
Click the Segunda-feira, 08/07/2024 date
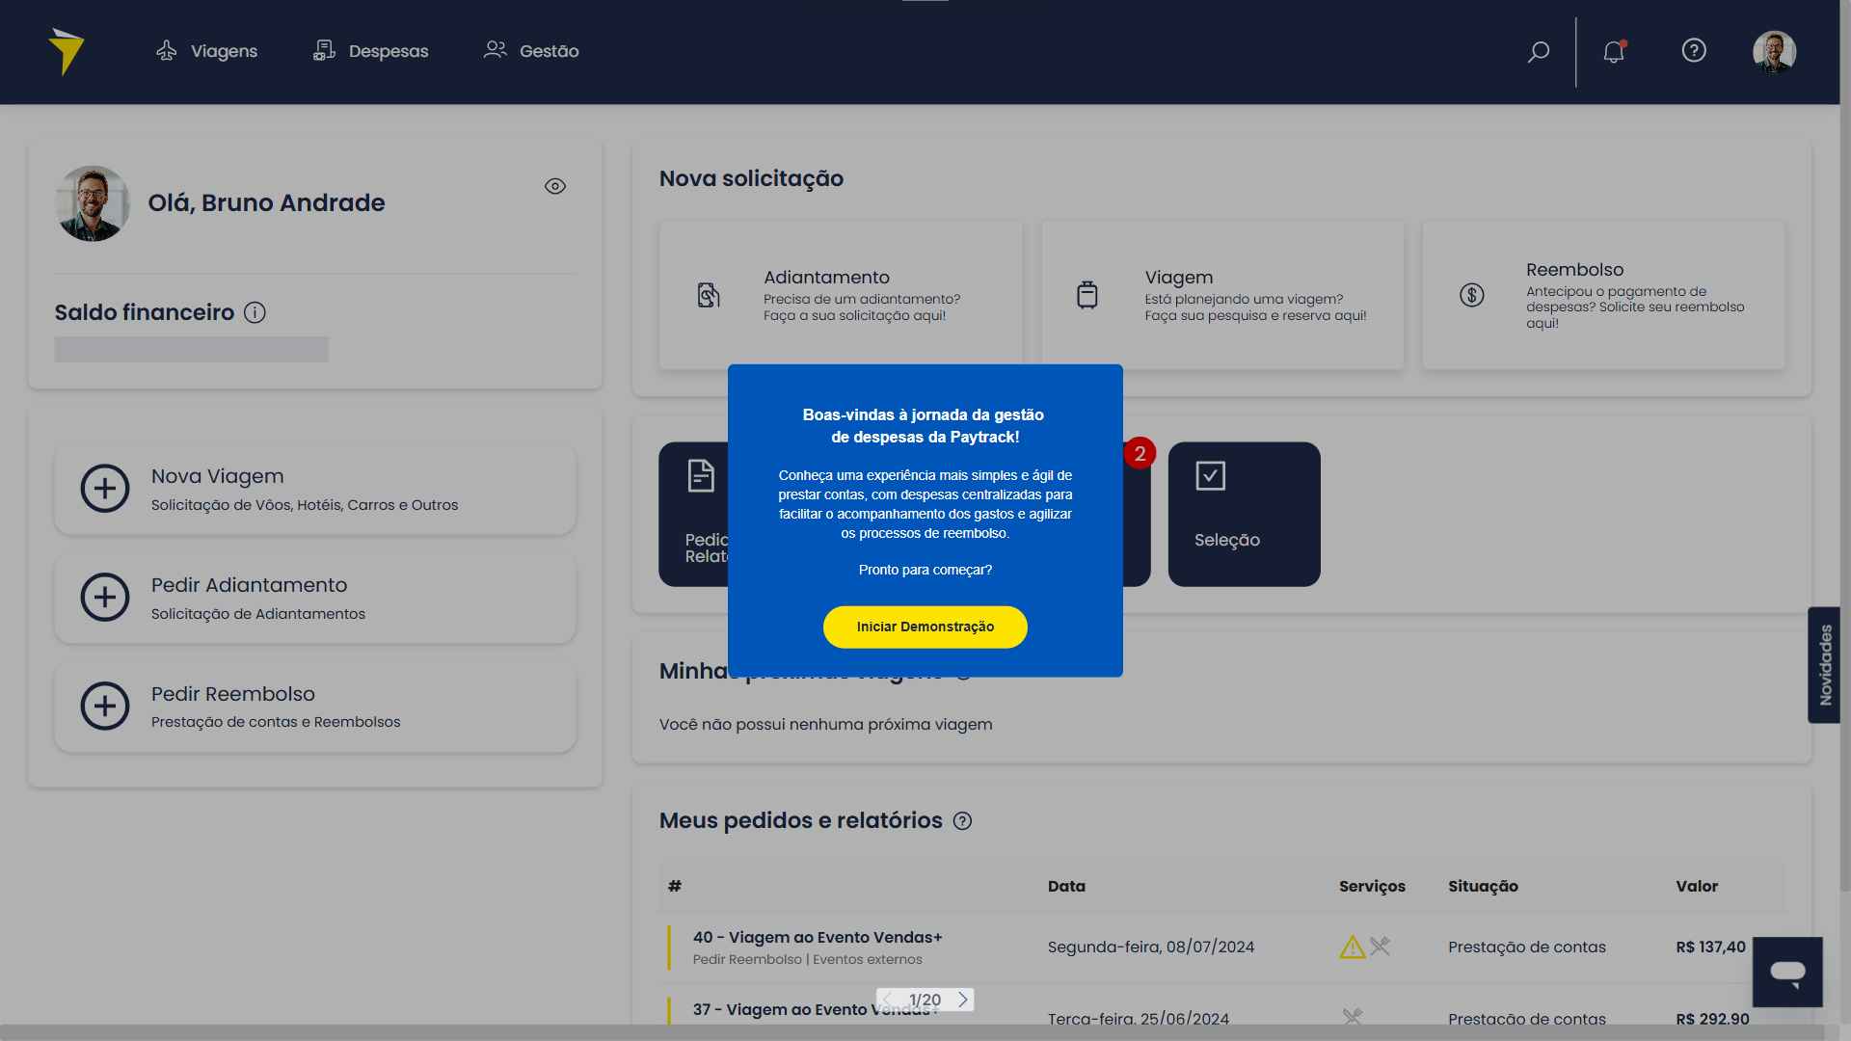click(x=1151, y=948)
